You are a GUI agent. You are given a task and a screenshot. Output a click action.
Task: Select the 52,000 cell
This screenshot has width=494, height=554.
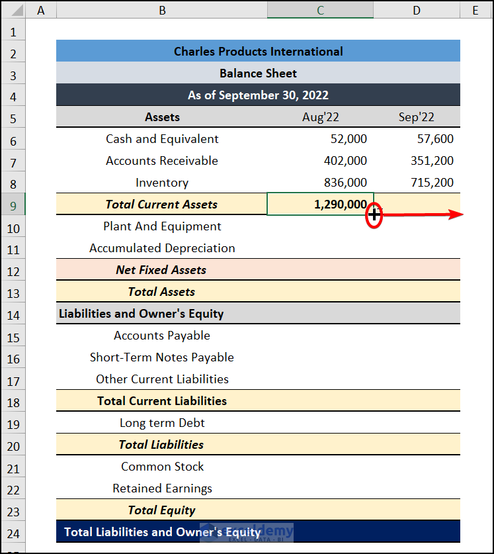[x=320, y=139]
